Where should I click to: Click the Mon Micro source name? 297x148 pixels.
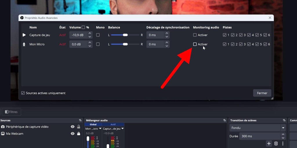coord(37,44)
